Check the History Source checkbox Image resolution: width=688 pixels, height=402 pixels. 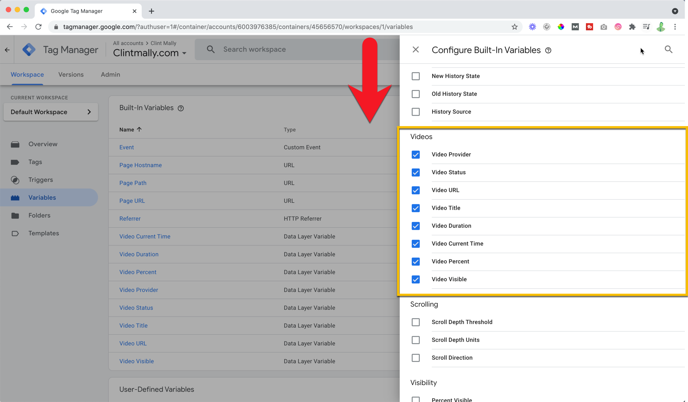[x=416, y=112]
